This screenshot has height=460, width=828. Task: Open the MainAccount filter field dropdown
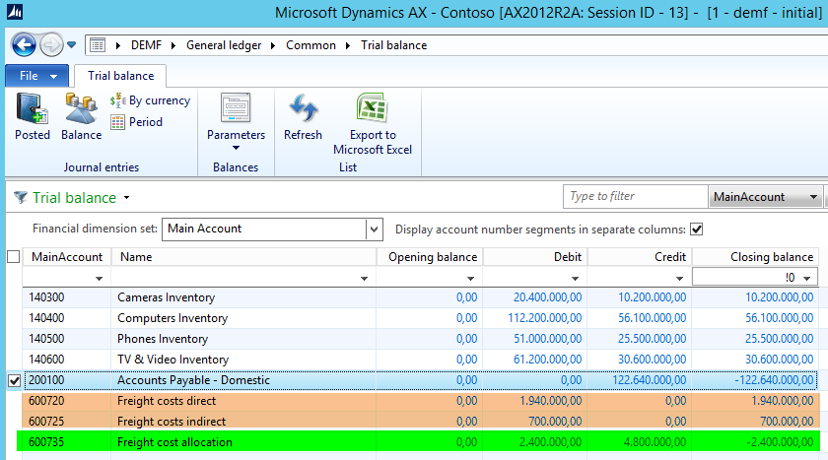[813, 197]
